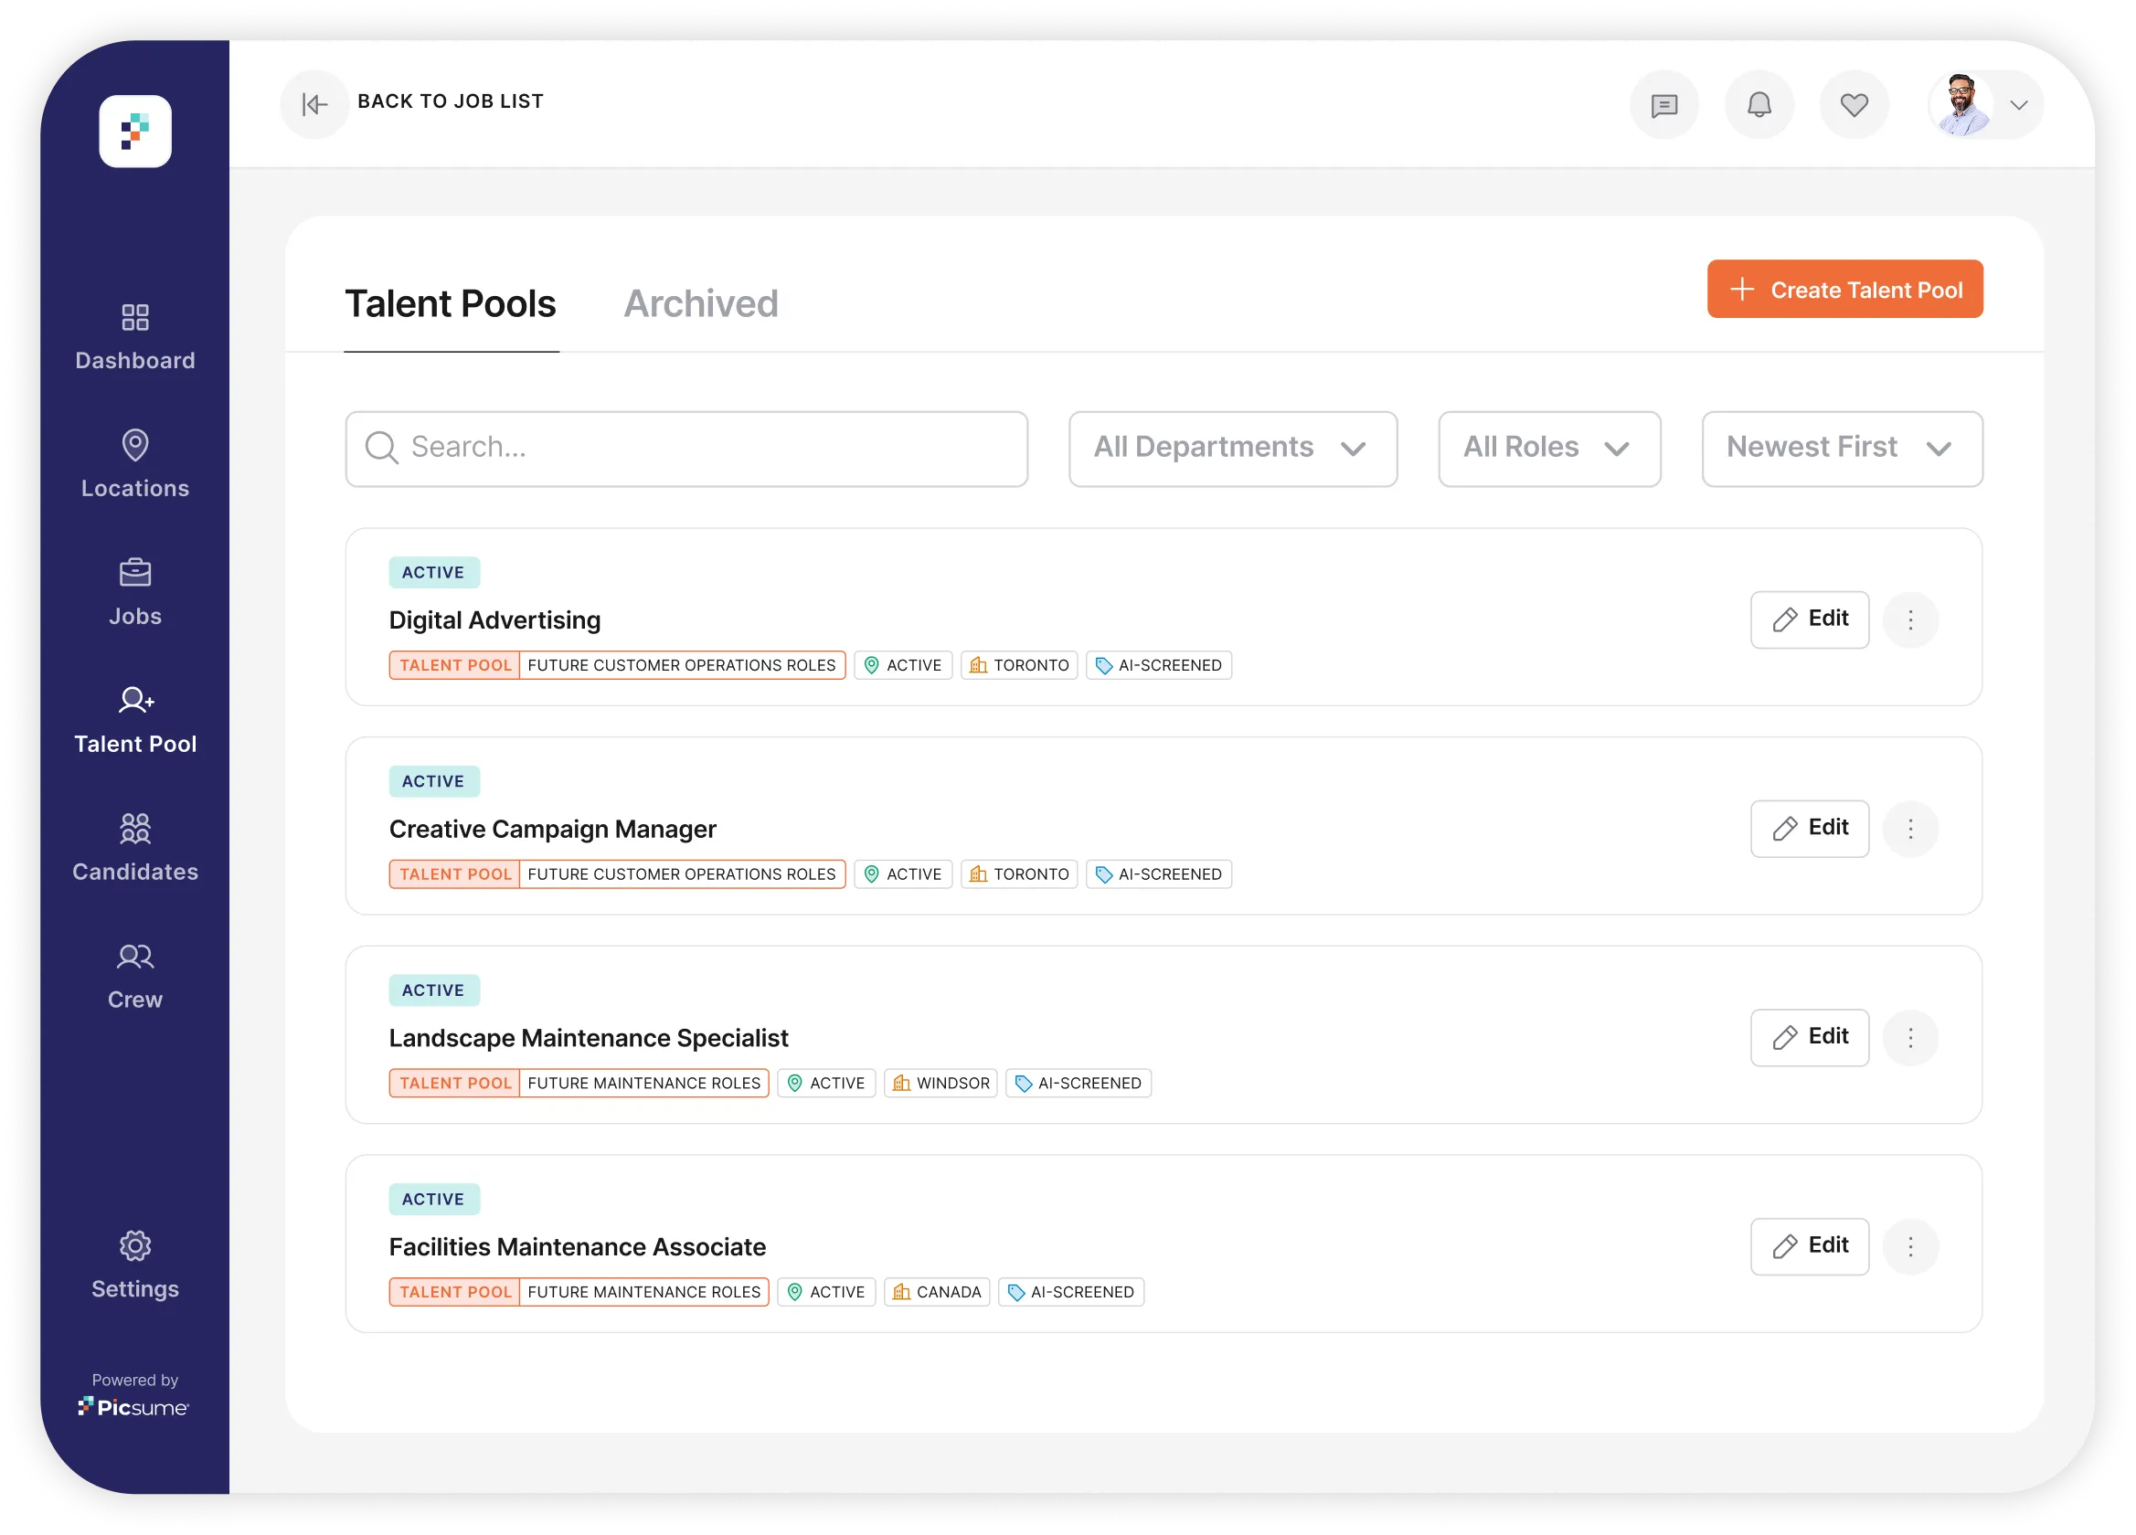Open more options for Facilities Maintenance Associate
Screen dimensions: 2136x1535
[x=1910, y=1246]
